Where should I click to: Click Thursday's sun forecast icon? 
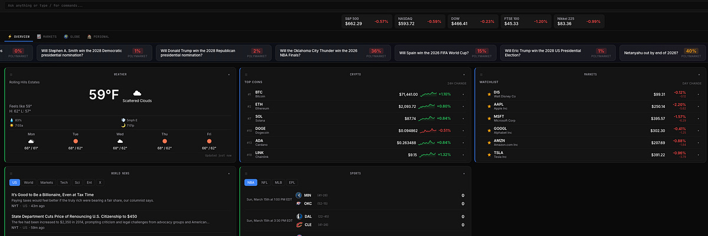(x=165, y=142)
